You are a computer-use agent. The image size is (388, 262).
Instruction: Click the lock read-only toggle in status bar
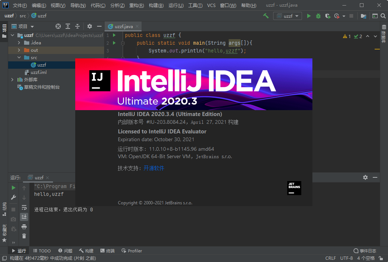point(381,258)
